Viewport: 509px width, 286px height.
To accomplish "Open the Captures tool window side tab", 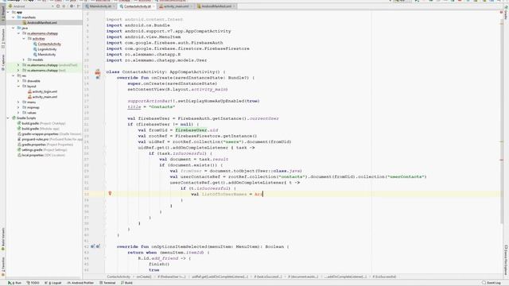I will coord(3,63).
